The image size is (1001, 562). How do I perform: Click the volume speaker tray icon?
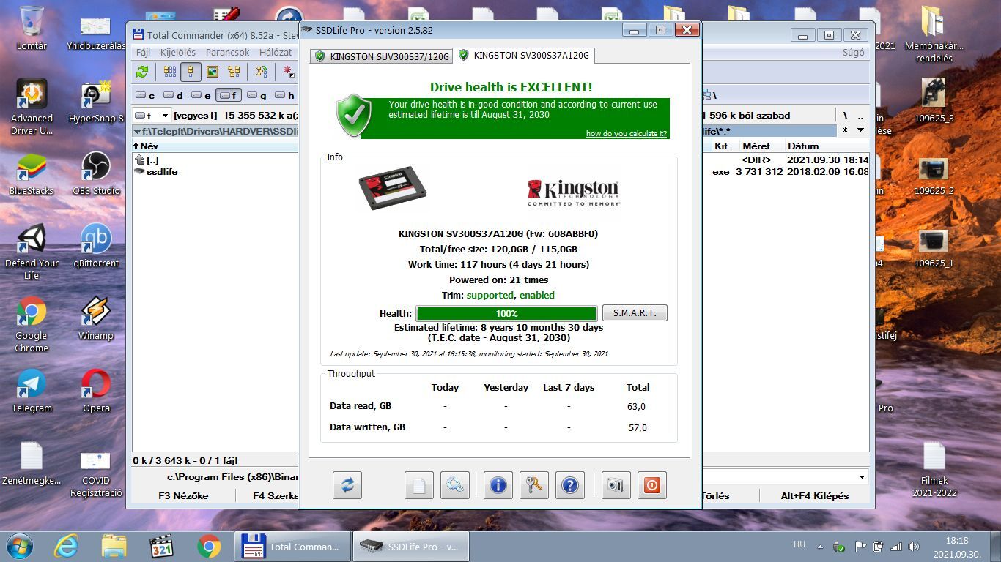(914, 546)
